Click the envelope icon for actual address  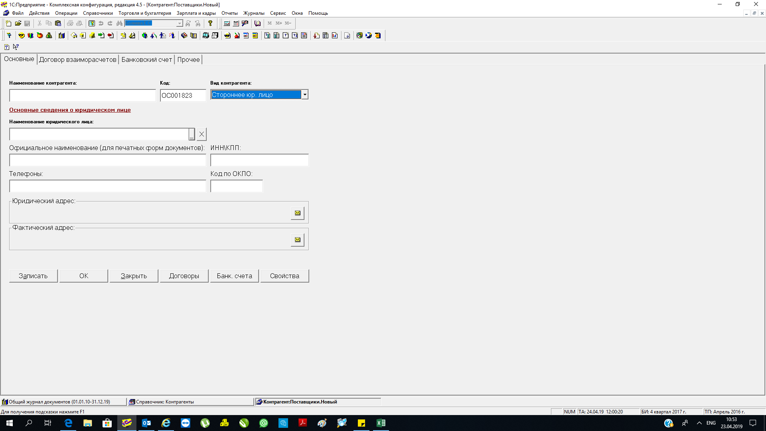click(298, 240)
